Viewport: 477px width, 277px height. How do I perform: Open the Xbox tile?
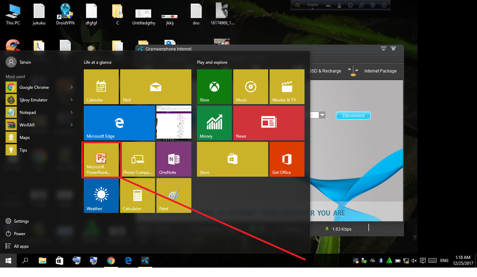tap(214, 87)
